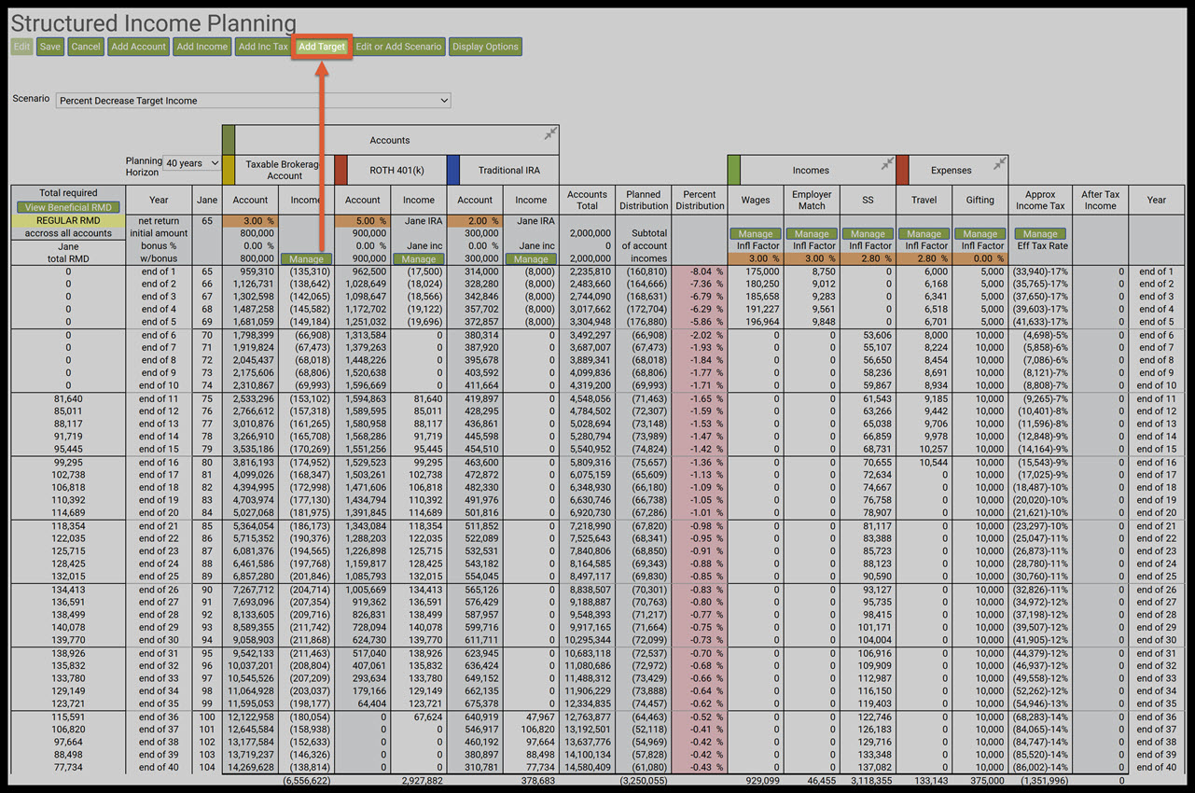
Task: Save the income plan
Action: point(50,47)
